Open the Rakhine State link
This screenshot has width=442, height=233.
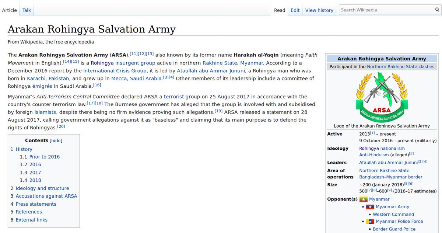pos(220,63)
